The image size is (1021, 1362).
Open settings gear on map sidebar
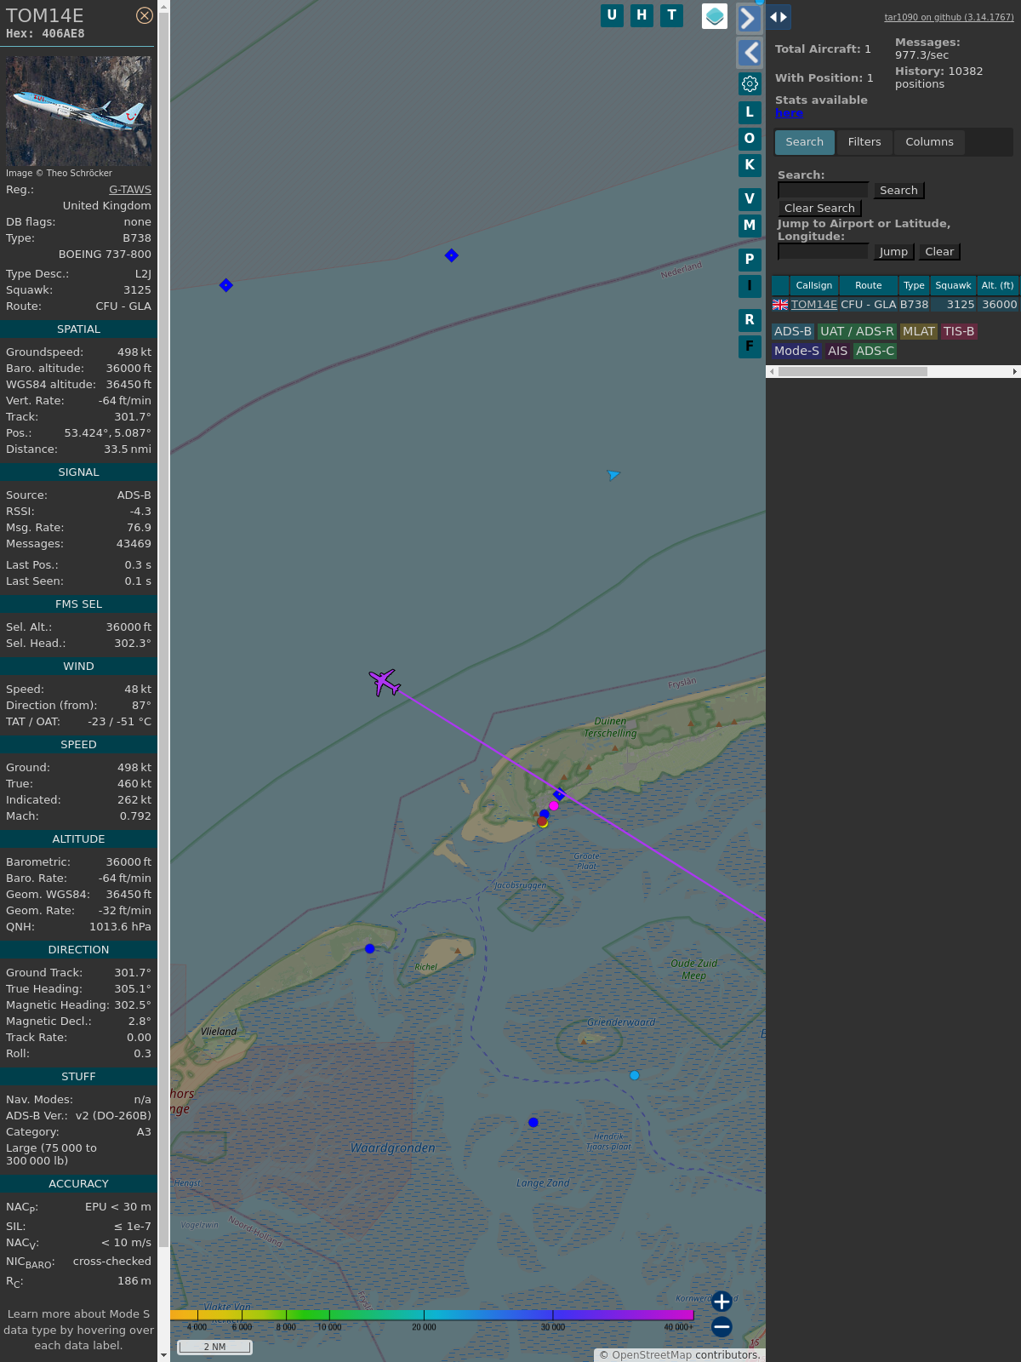coord(750,83)
